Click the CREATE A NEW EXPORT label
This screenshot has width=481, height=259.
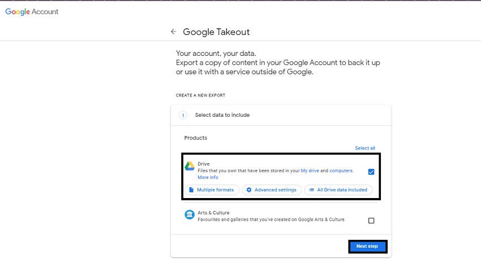coord(201,95)
